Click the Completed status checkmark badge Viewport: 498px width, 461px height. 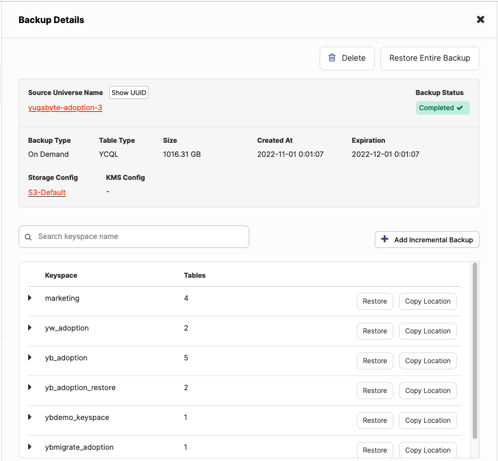[x=442, y=108]
